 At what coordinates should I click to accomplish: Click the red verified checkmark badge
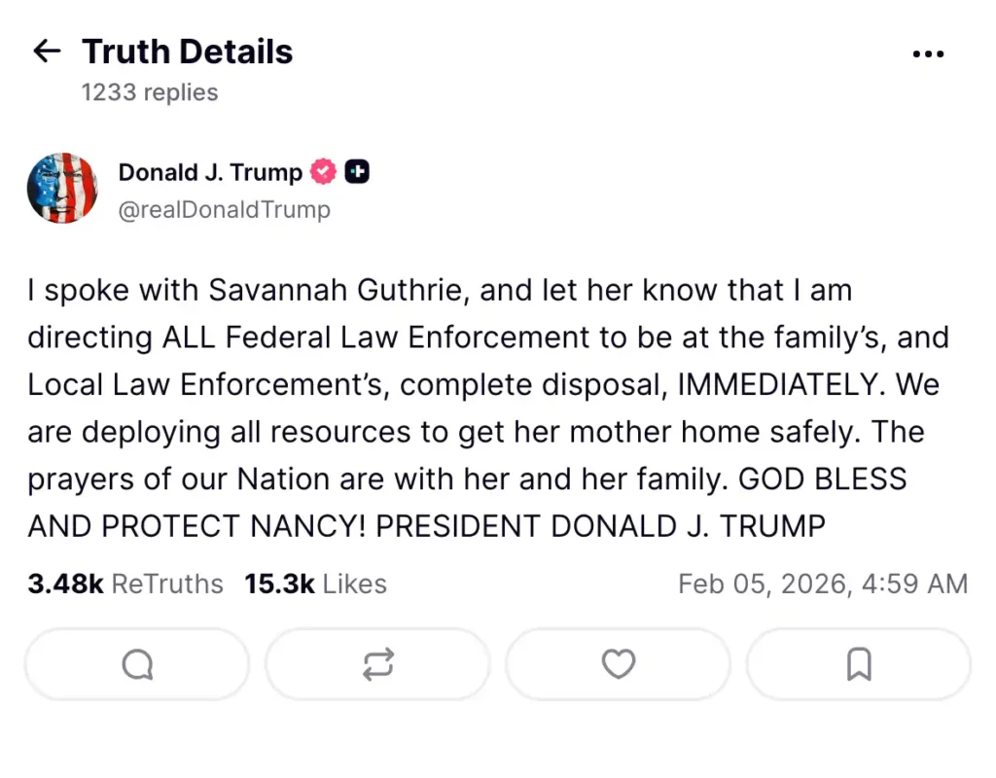[x=323, y=172]
